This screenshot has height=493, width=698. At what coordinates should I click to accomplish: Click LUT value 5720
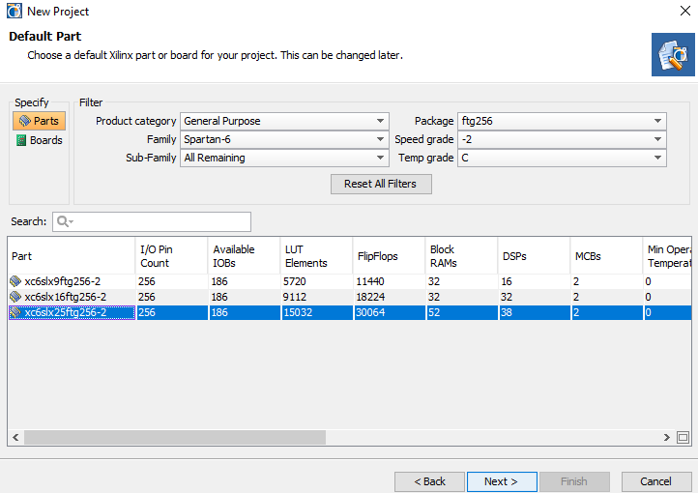(295, 281)
